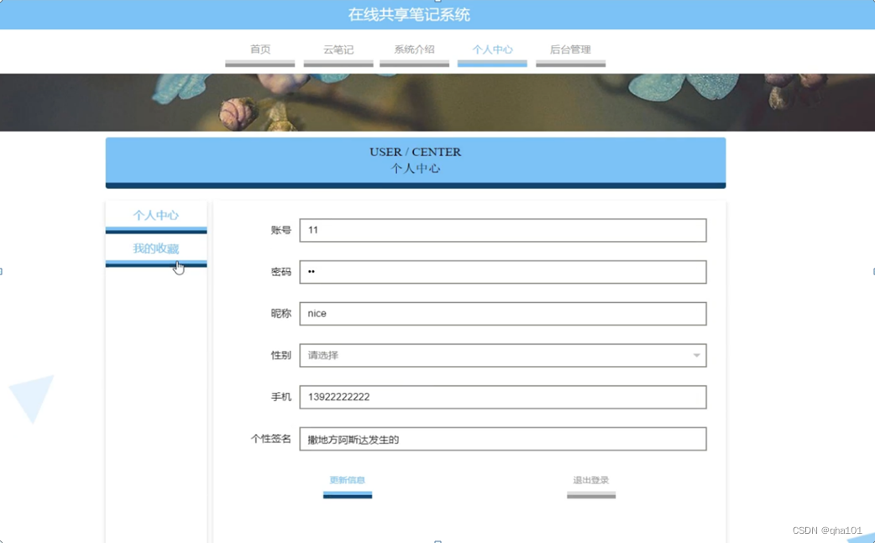Click the dropdown arrow beside 请选择
Image resolution: width=875 pixels, height=543 pixels.
(696, 355)
